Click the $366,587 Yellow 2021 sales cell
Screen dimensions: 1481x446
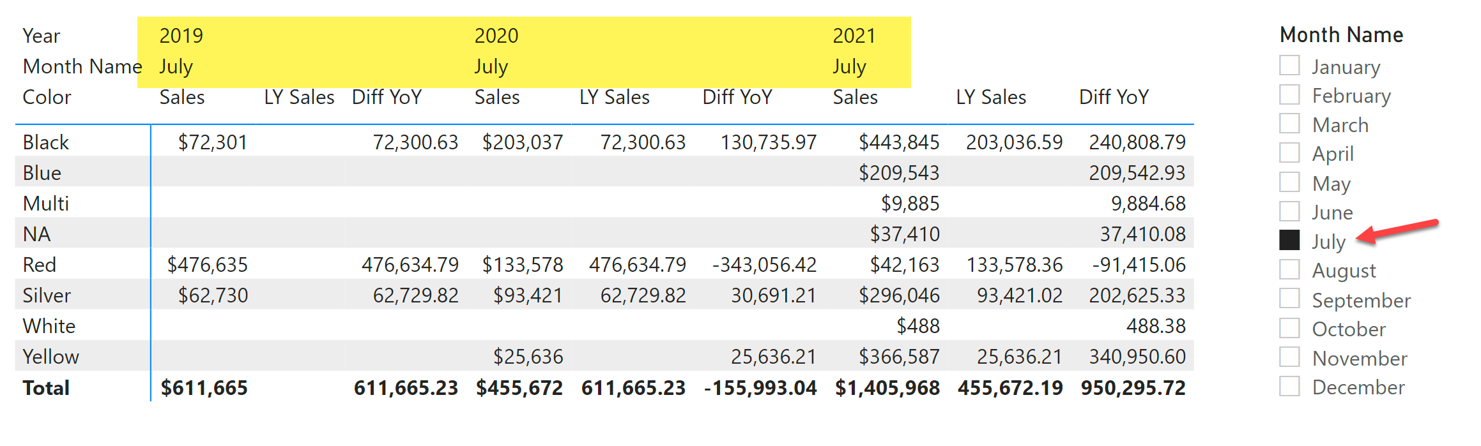899,357
